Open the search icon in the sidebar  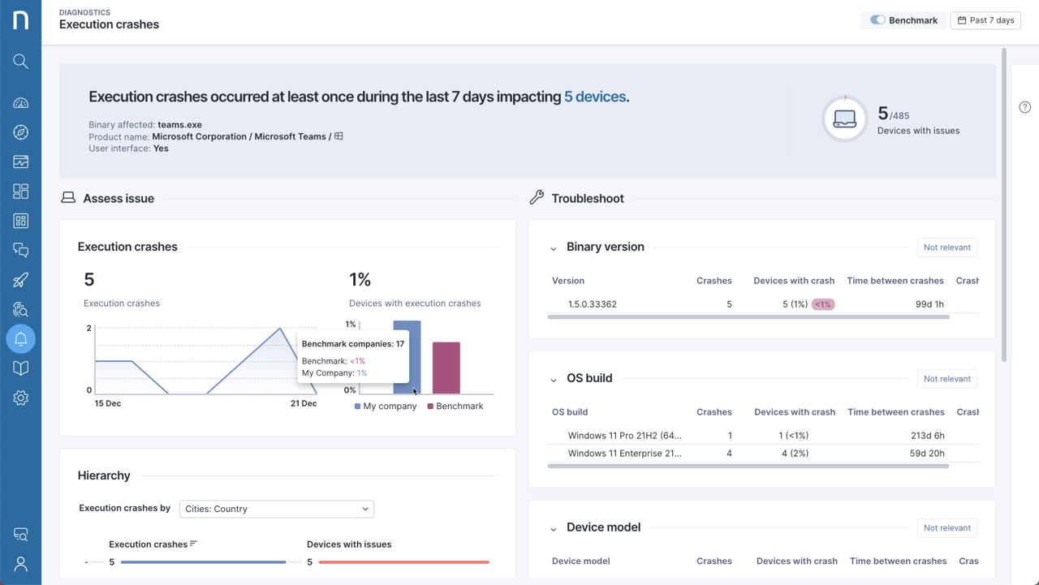[x=21, y=62]
